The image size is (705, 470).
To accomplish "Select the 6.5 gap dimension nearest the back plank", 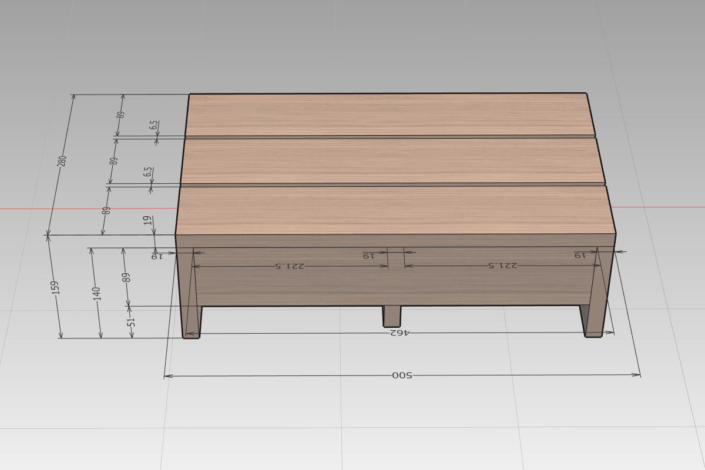I will point(154,125).
